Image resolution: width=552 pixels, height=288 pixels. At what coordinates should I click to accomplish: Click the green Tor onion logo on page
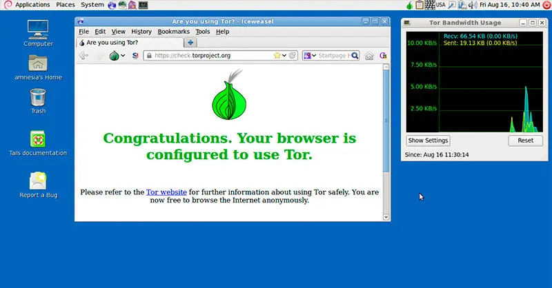(229, 94)
